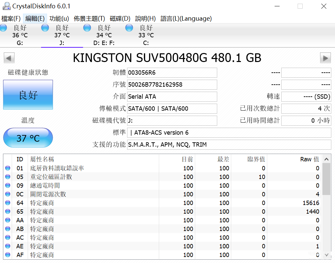Open the 說明(H) menu
The height and width of the screenshot is (263, 335).
(x=145, y=19)
